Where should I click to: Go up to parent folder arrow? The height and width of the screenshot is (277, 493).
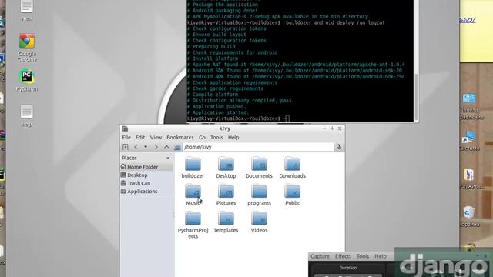coord(166,147)
